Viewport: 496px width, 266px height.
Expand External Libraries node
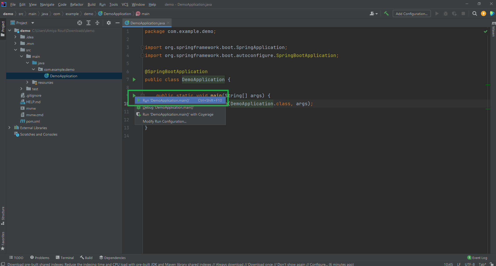10,128
